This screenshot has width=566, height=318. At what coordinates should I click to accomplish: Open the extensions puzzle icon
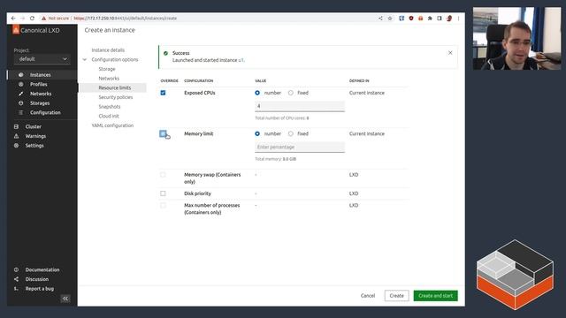430,18
